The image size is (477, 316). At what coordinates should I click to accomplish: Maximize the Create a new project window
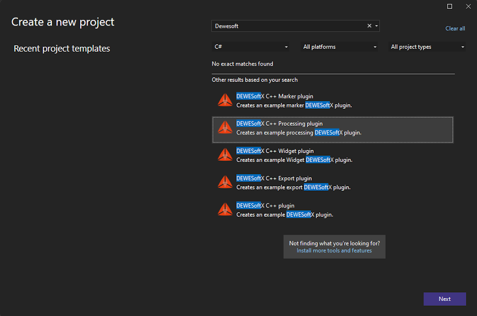(450, 7)
